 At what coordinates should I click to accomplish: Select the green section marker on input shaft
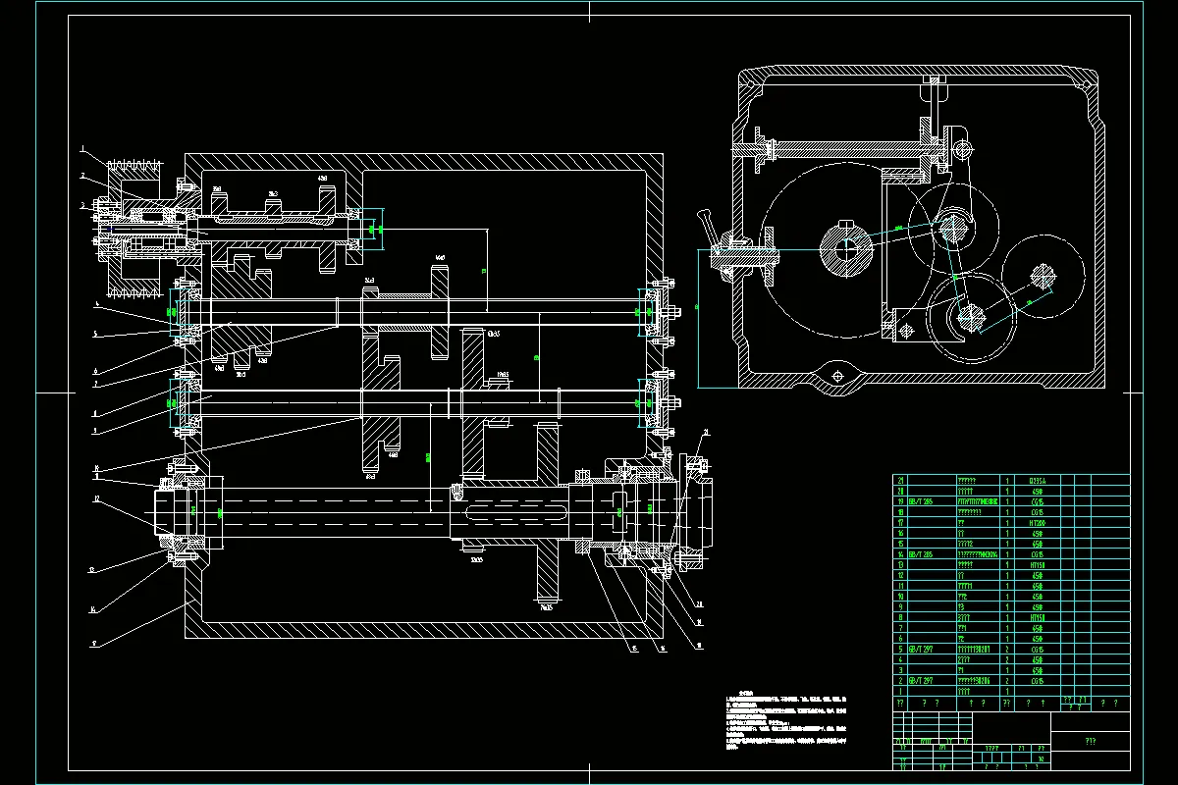373,226
